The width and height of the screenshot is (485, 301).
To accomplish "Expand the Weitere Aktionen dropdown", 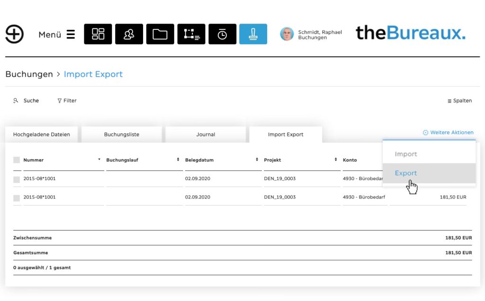I will [448, 133].
